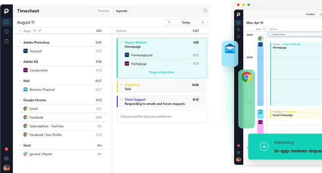322x173 pixels.
Task: Open 3 Bulk Entries in right window
Action: pyautogui.click(x=295, y=35)
